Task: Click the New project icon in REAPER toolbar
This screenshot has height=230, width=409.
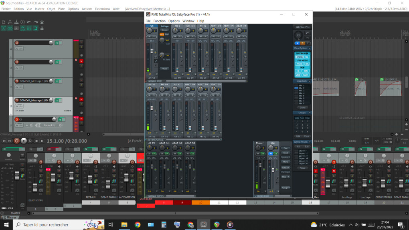Action: (4, 22)
